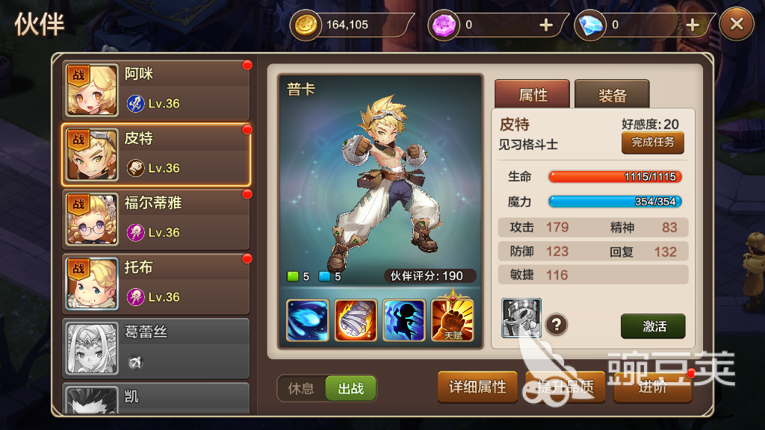Image resolution: width=765 pixels, height=430 pixels.
Task: Add purple gems with plus icon
Action: (x=546, y=25)
